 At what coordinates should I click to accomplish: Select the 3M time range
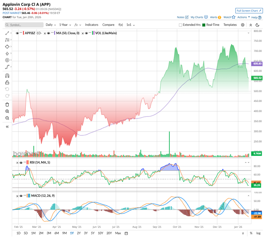pos(49,233)
